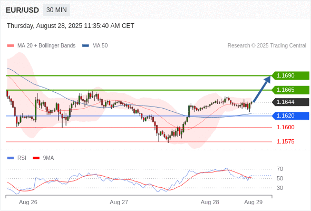Click the red 9MA legend swatch
The height and width of the screenshot is (211, 311).
36,158
